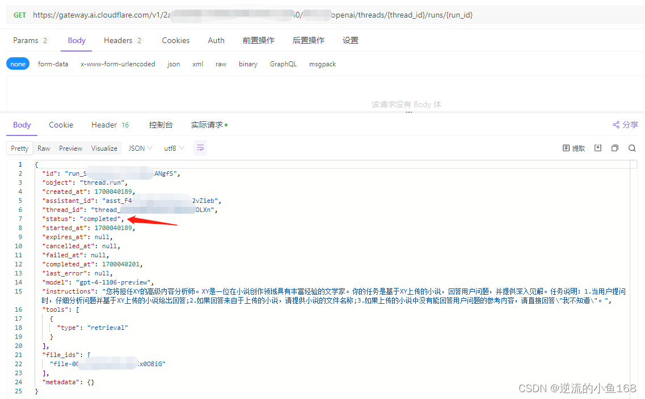Click the "cancelled_at" key
The height and width of the screenshot is (399, 645).
click(68, 246)
